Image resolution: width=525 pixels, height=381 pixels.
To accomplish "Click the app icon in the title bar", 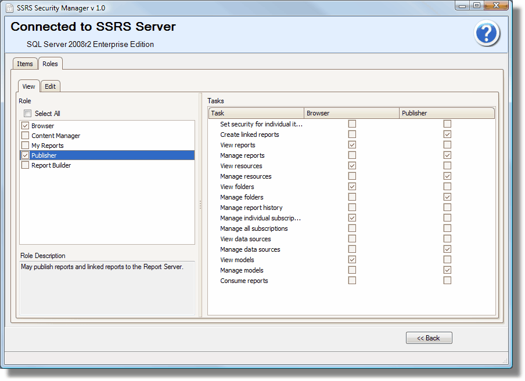I will pos(10,8).
